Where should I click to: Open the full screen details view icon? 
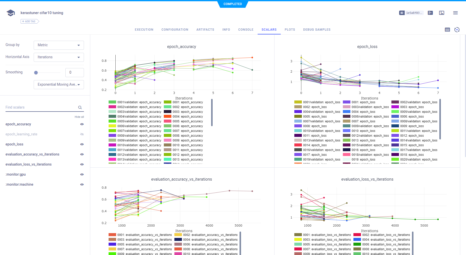pyautogui.click(x=442, y=13)
